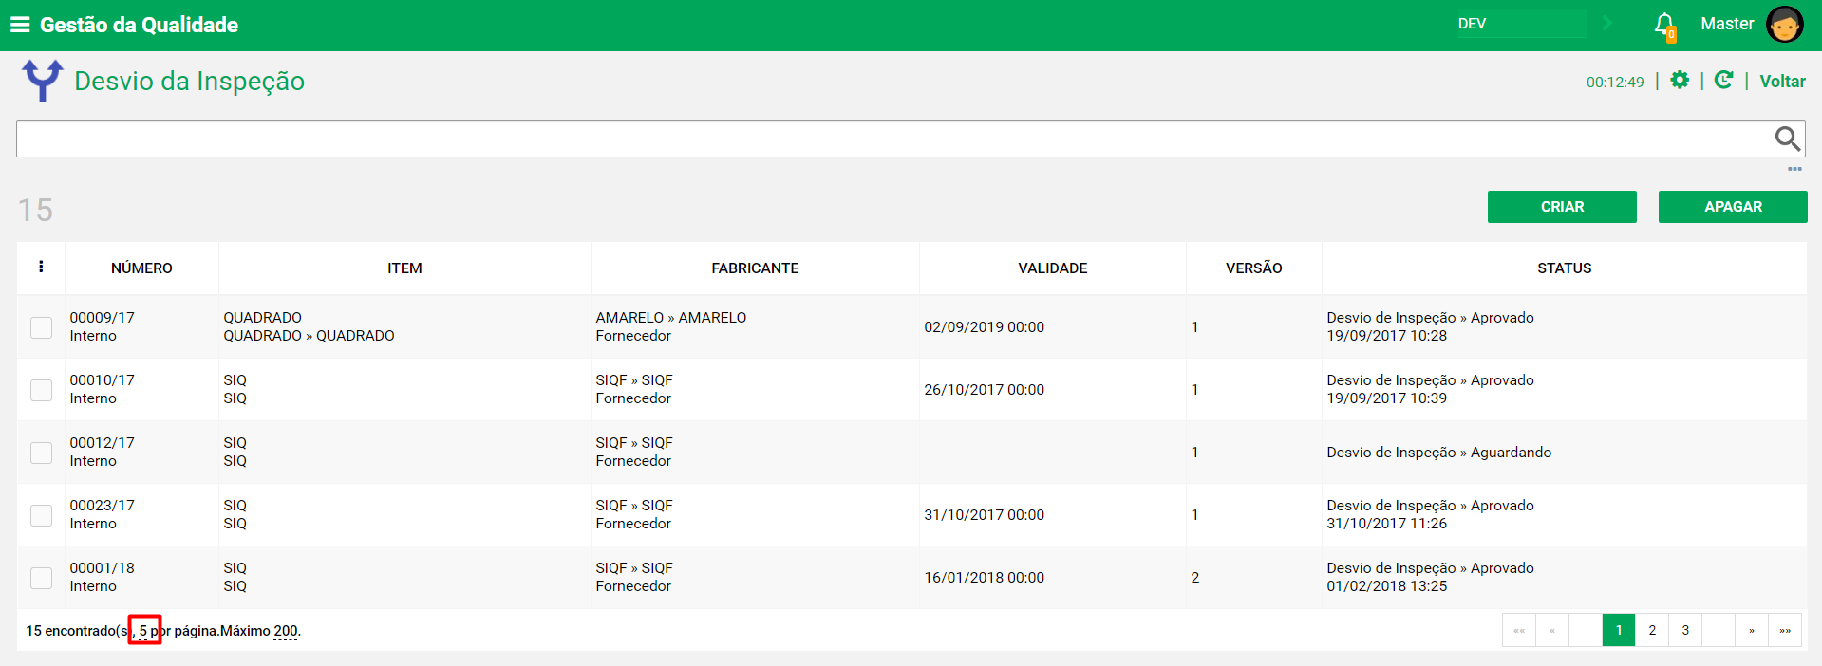Viewport: 1822px width, 666px height.
Task: Sort by ITEM column header
Action: point(404,268)
